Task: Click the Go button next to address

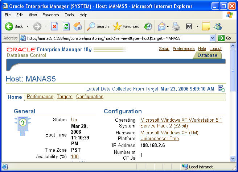Action: click(x=225, y=38)
